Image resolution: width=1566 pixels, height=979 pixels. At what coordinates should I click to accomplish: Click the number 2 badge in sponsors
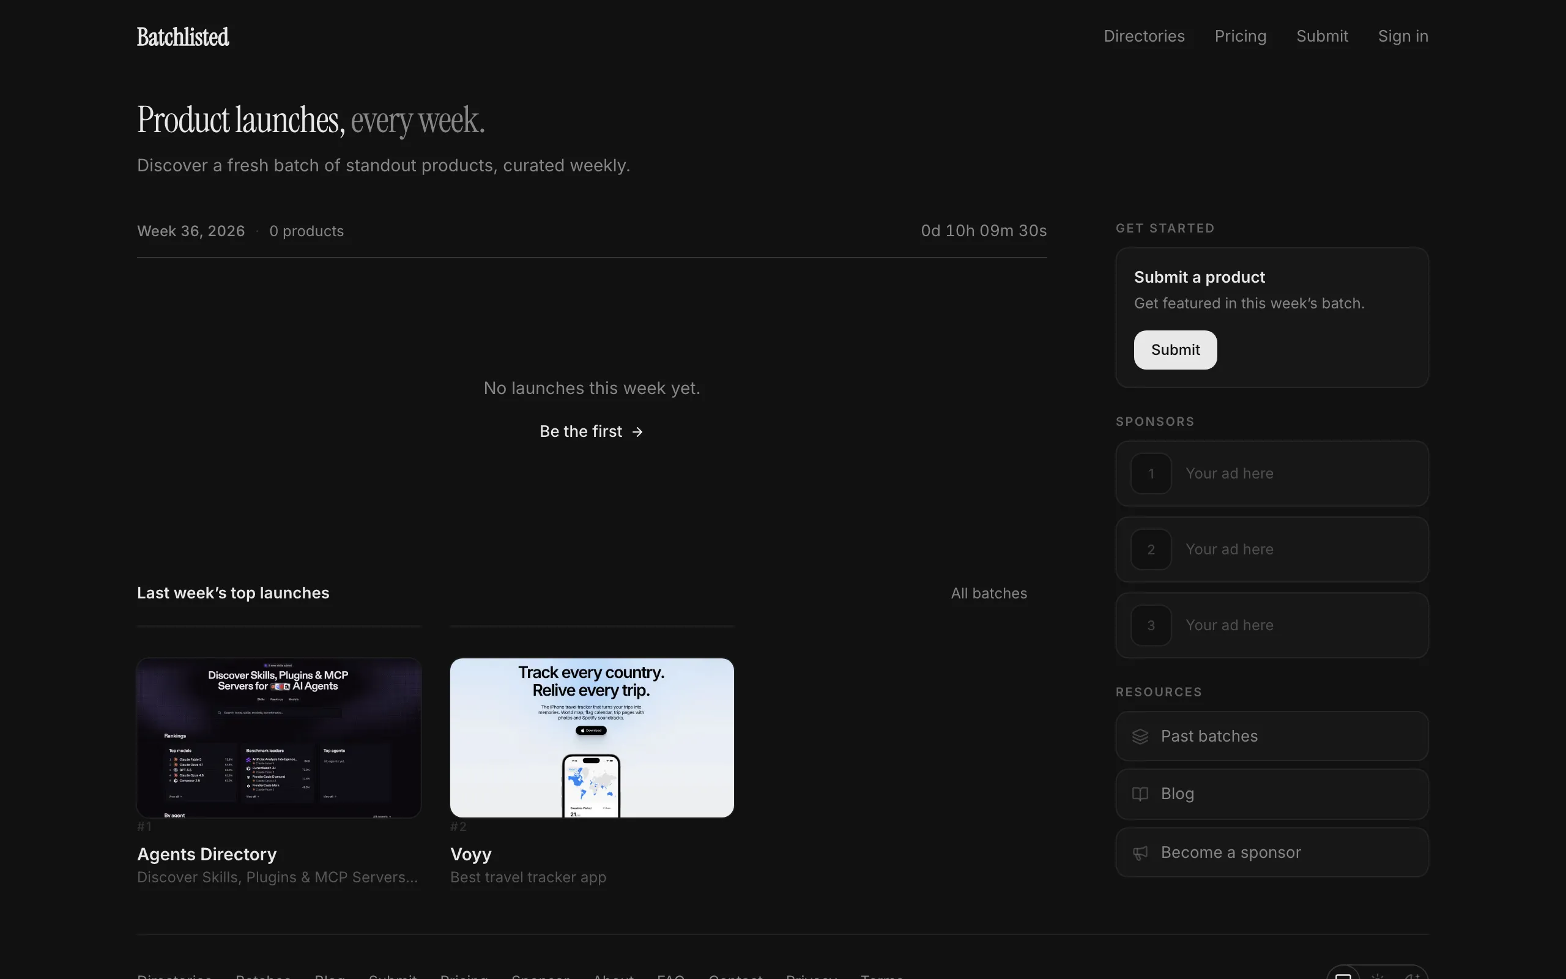point(1151,549)
